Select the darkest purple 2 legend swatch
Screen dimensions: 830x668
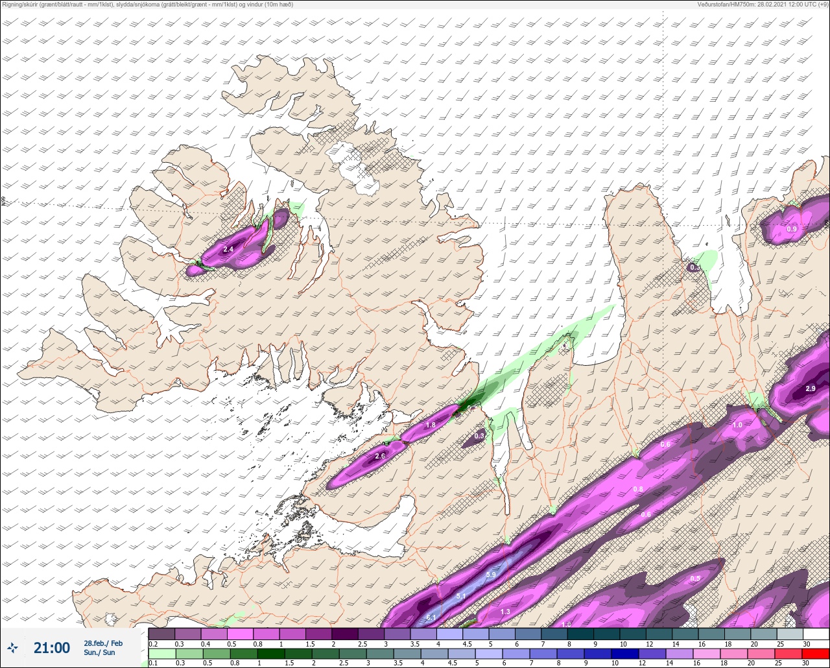pos(344,634)
